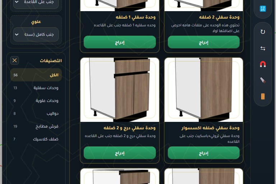276x184 pixels.
Task: Choose the دواليب category
Action: coord(36,114)
